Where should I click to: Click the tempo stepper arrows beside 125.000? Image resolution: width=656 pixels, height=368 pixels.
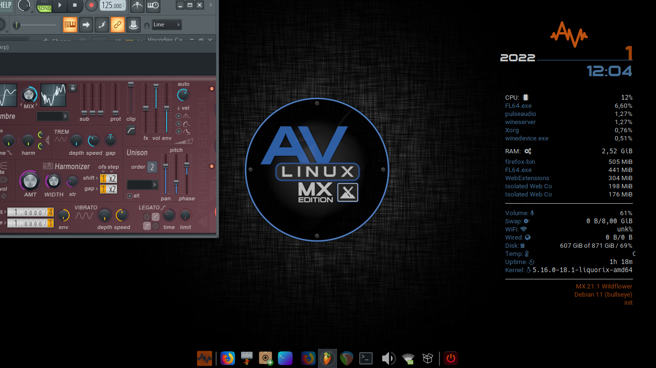pos(124,6)
